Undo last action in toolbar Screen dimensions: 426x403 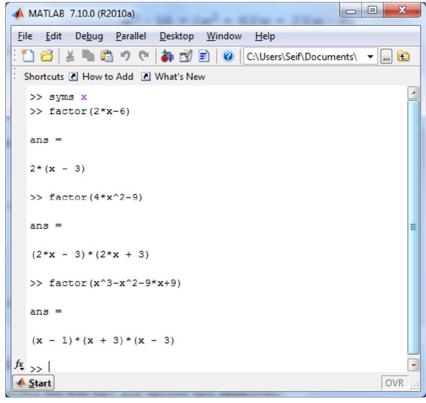[x=125, y=56]
